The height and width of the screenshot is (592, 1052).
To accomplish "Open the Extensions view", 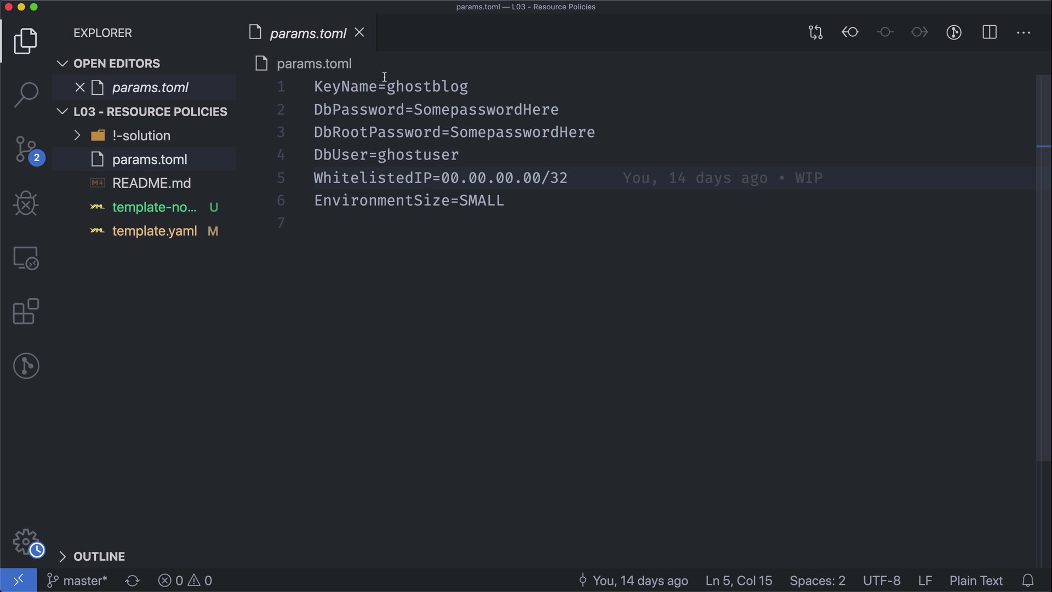I will 26,312.
